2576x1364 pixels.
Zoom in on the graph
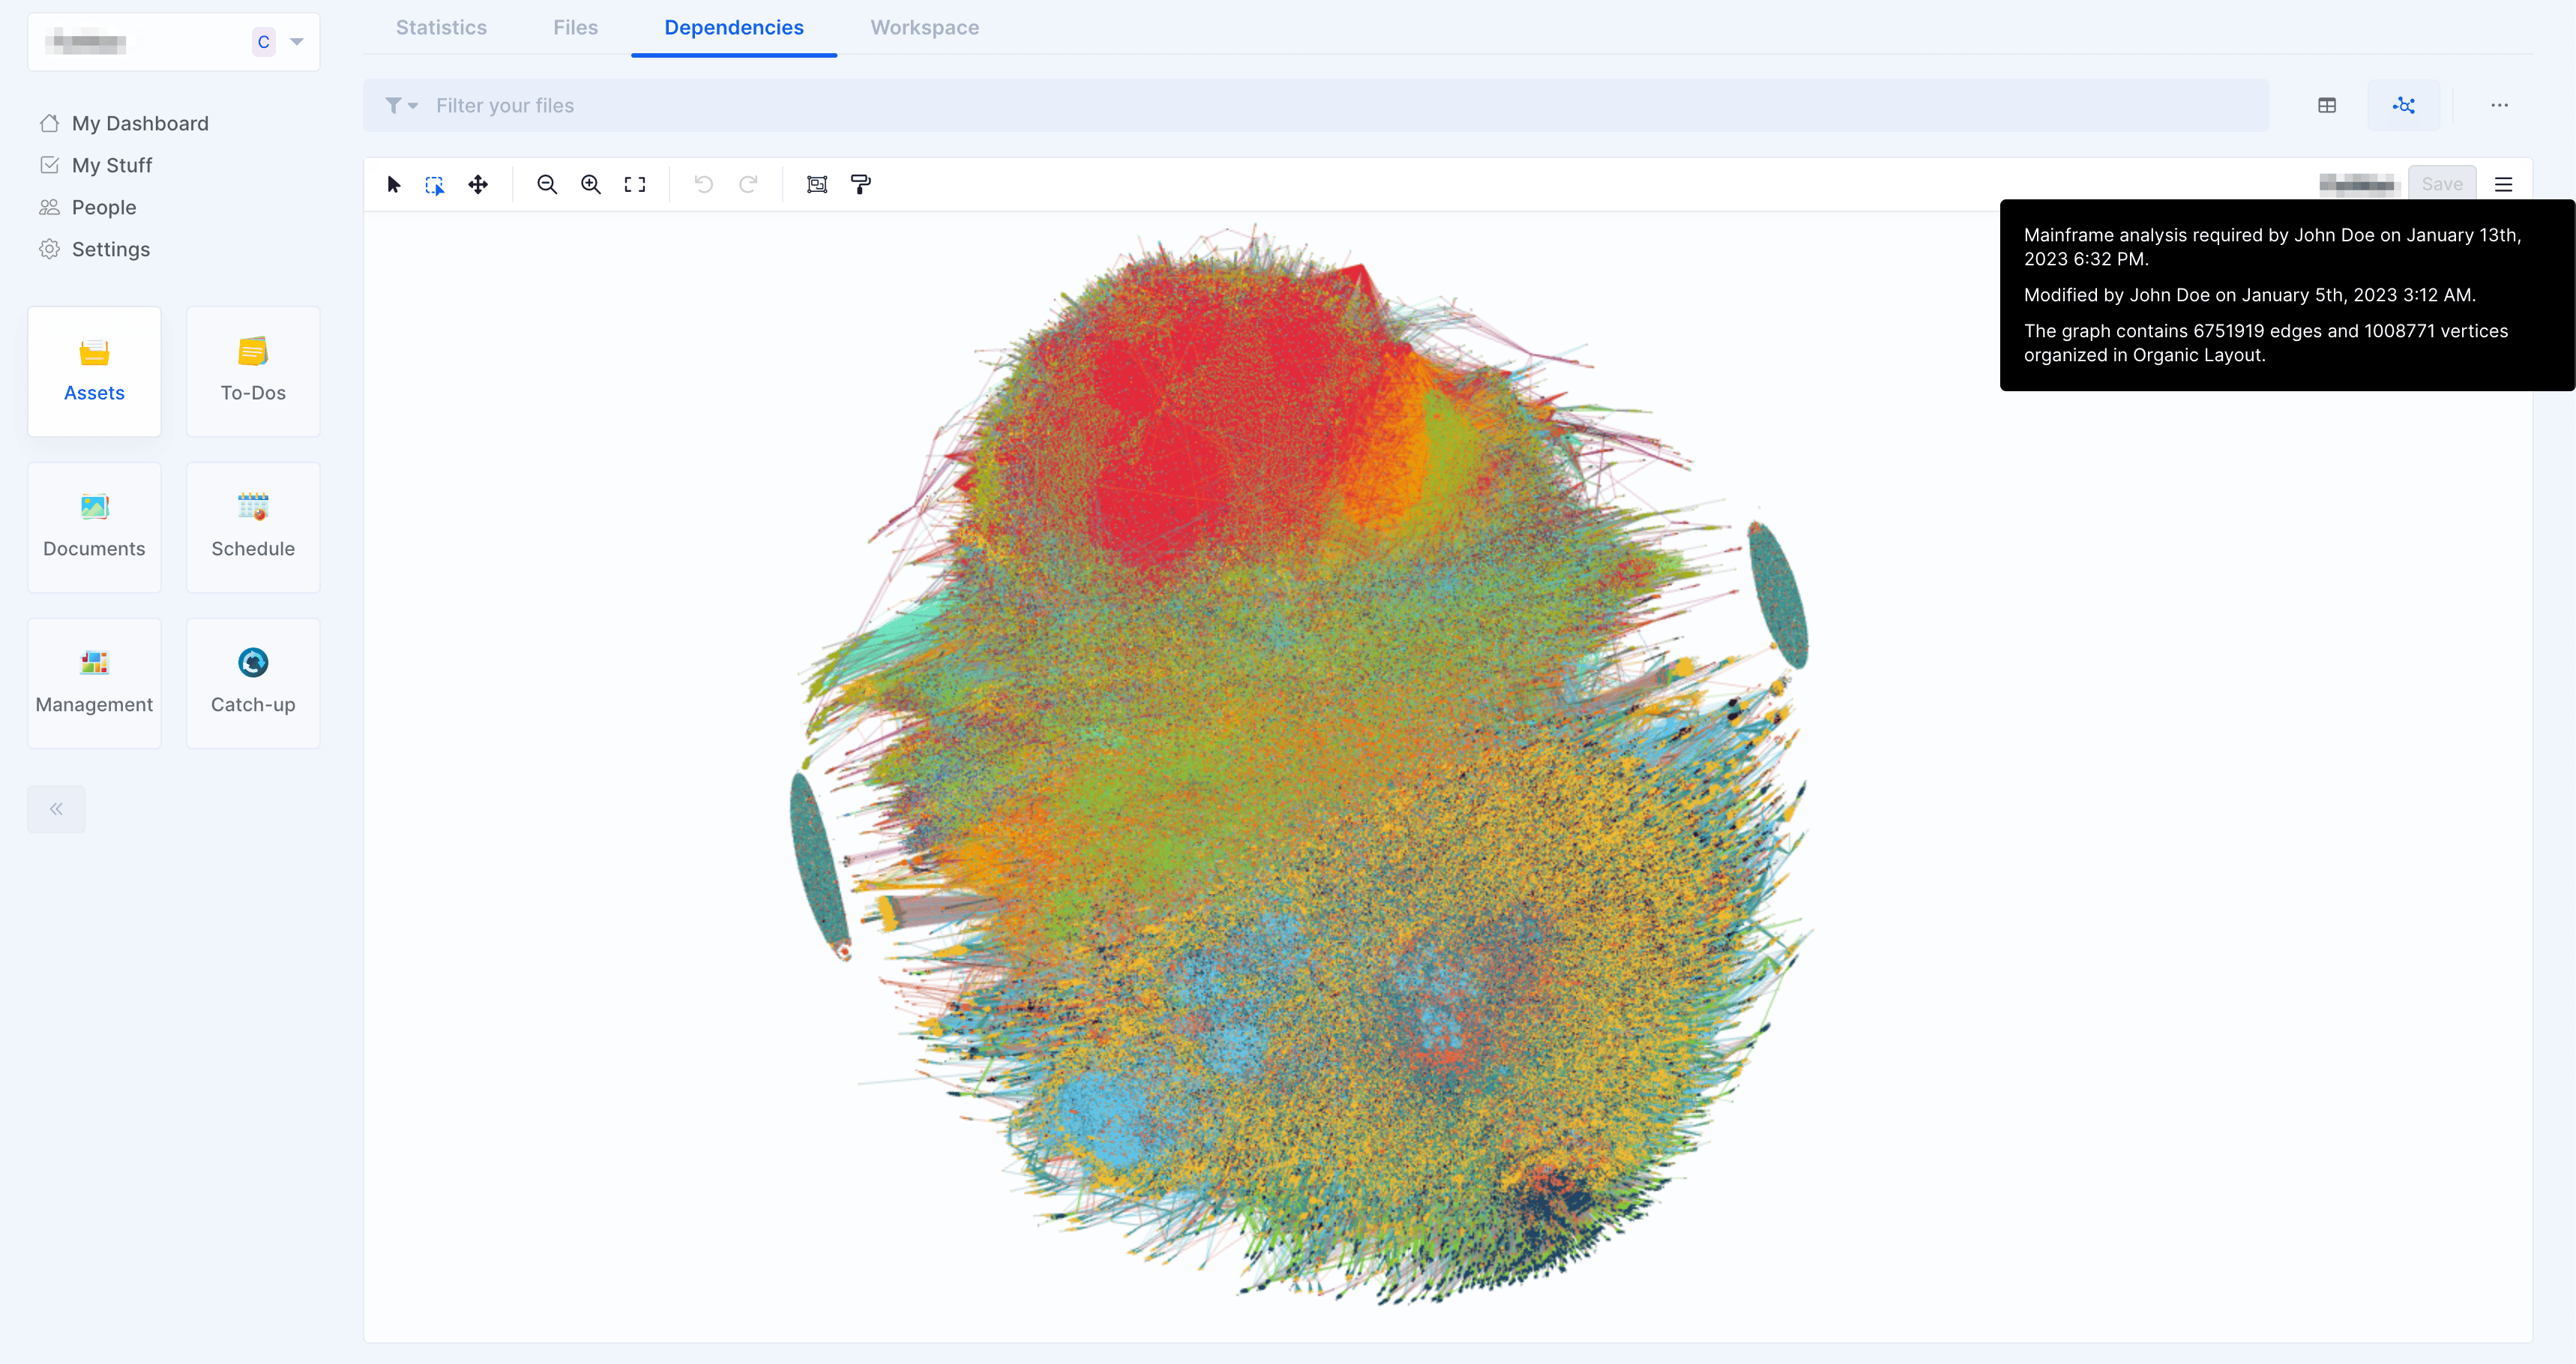point(590,184)
